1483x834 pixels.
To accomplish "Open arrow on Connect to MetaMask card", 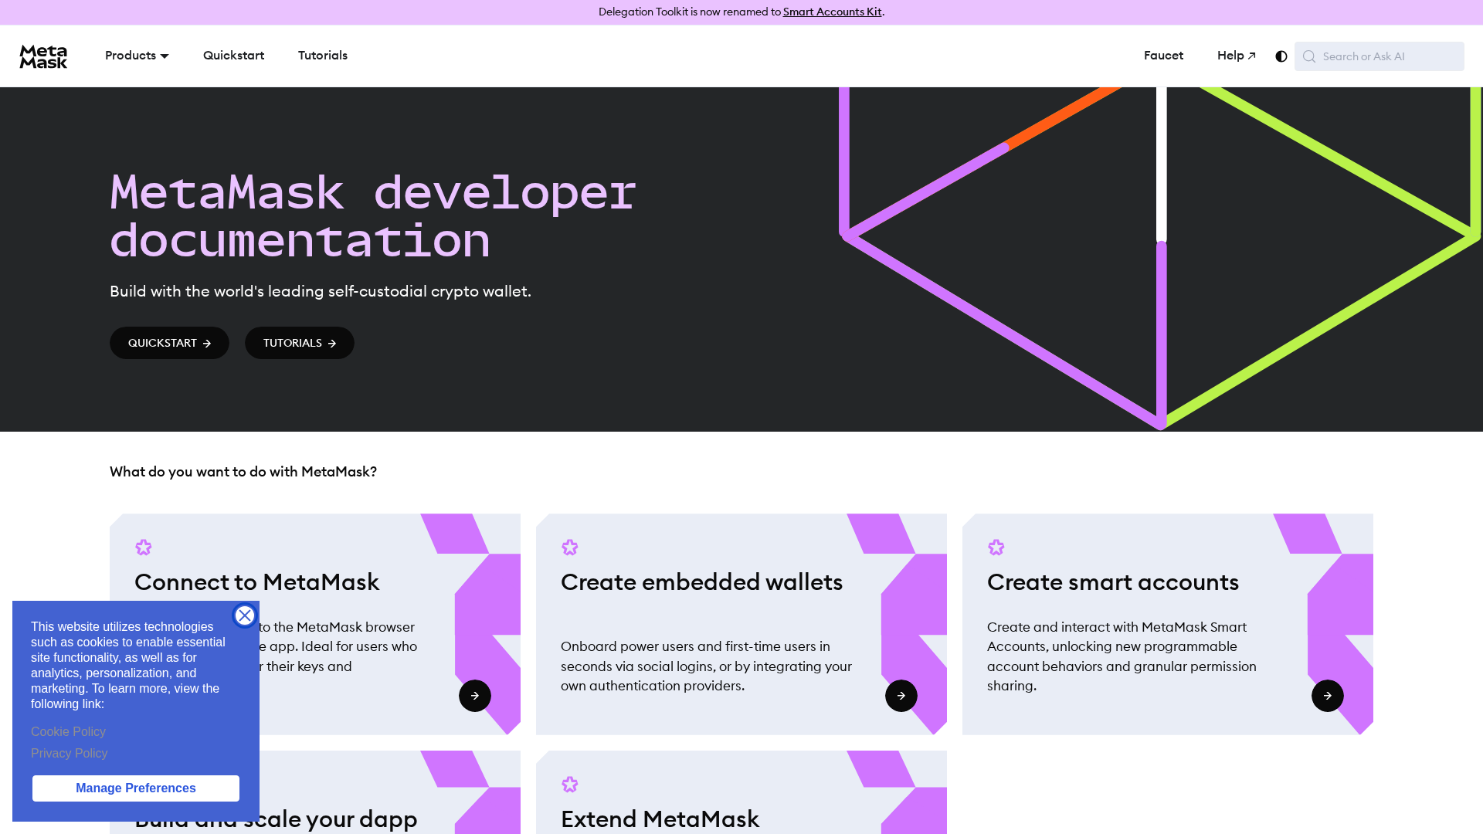I will click(475, 696).
